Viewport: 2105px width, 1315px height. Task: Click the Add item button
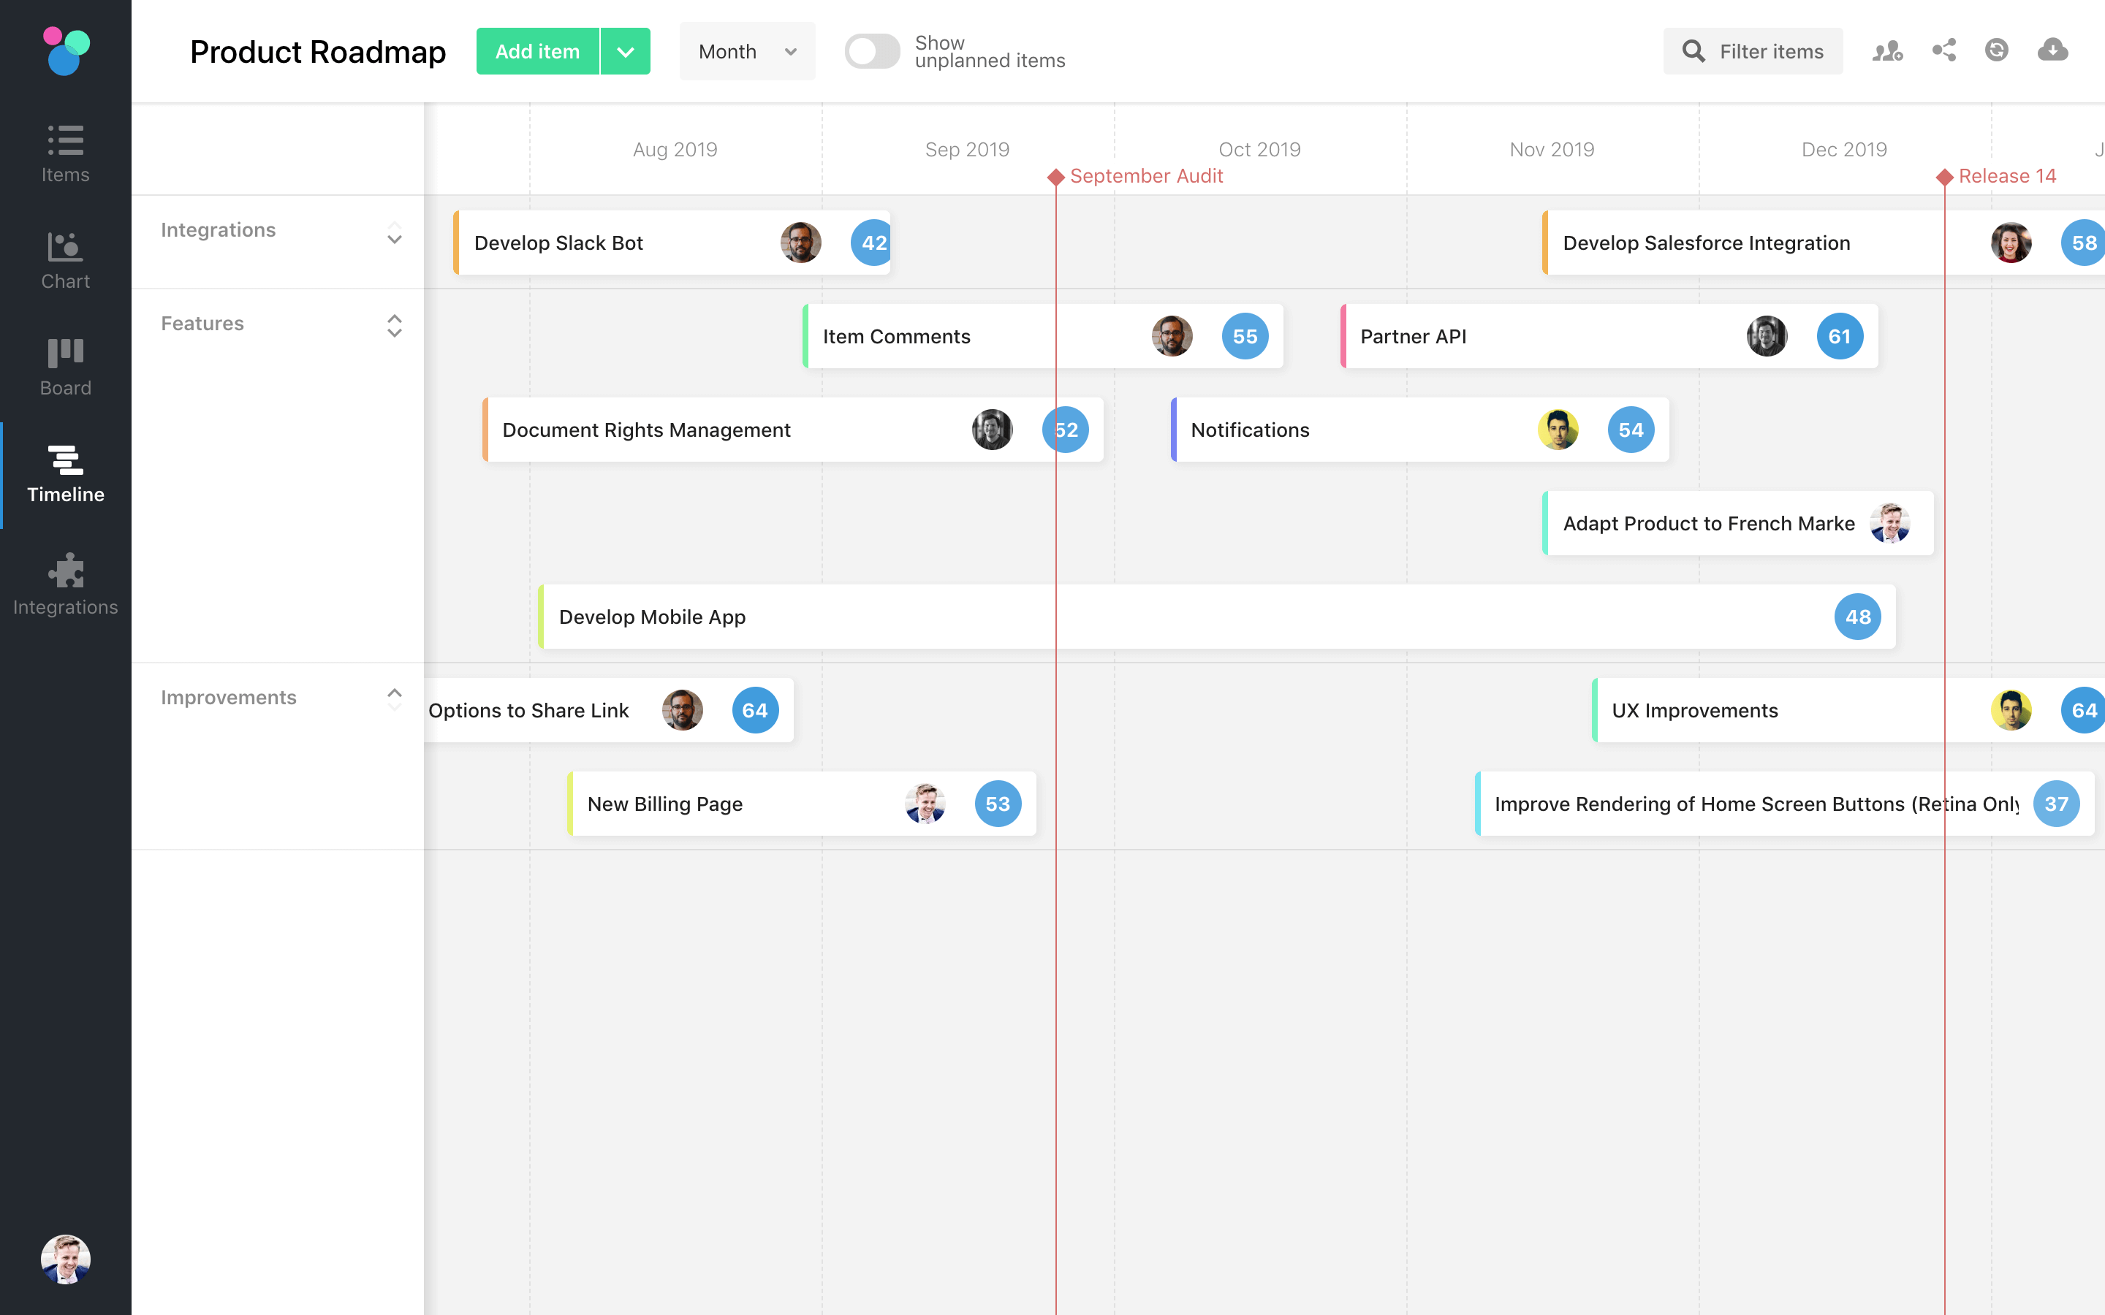tap(537, 51)
